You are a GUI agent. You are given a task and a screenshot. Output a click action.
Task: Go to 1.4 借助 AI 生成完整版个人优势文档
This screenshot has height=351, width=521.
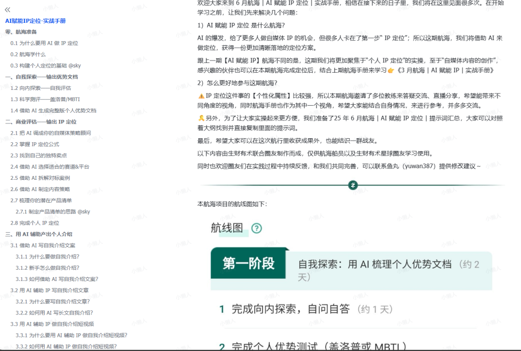[x=53, y=110]
